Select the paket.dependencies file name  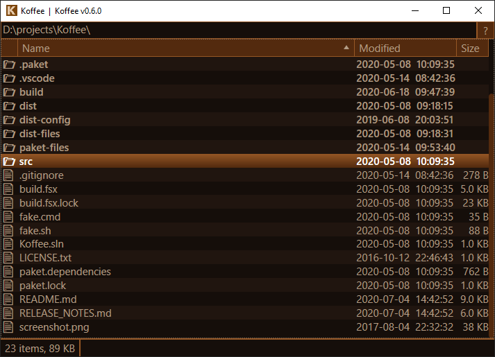tap(65, 272)
